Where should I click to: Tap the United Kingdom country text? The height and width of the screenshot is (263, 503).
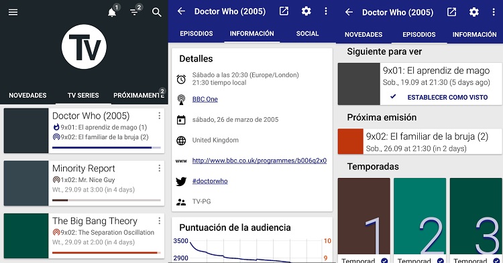coord(215,140)
